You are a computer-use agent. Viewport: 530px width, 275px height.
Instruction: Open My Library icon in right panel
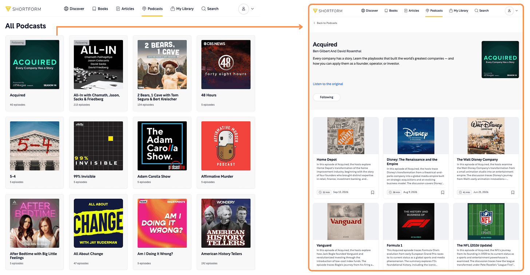click(451, 11)
